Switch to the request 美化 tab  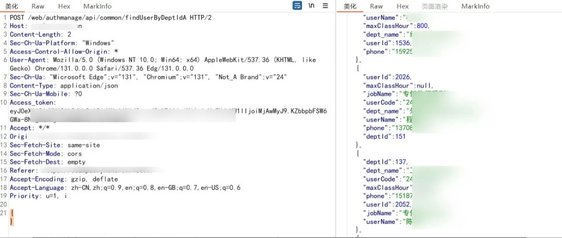point(11,6)
